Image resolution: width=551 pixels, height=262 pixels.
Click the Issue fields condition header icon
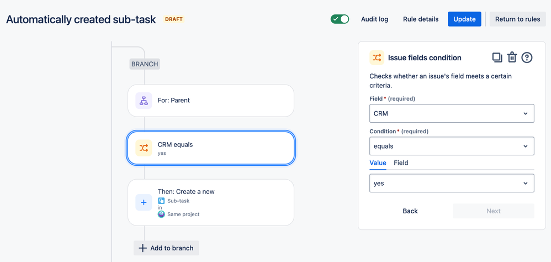pyautogui.click(x=377, y=57)
